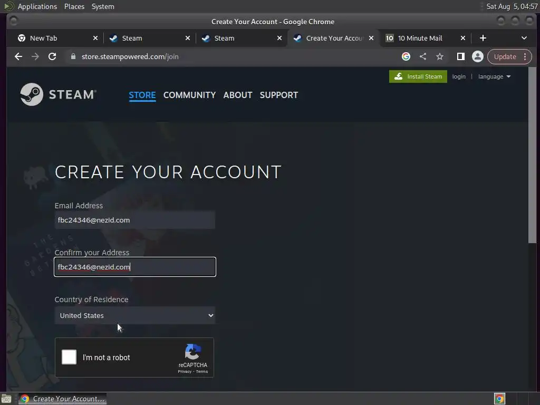This screenshot has height=405, width=540.
Task: Open the System menu
Action: (x=103, y=6)
